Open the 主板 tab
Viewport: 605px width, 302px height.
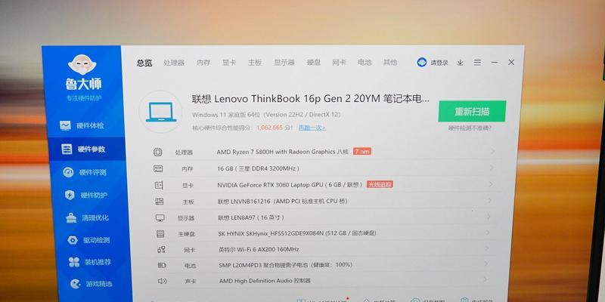pos(255,63)
